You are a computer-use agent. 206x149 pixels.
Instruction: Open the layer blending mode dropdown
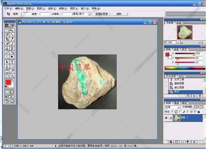pos(179,107)
